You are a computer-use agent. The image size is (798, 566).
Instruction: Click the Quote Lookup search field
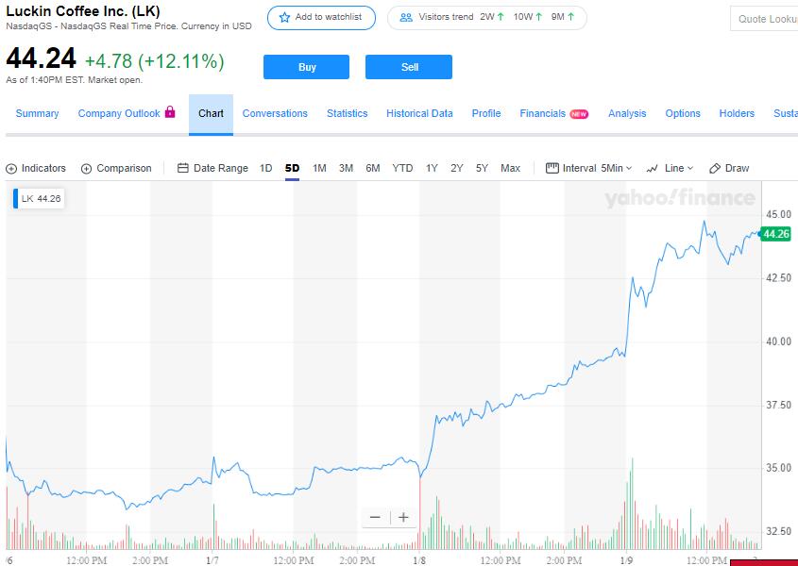click(x=765, y=19)
